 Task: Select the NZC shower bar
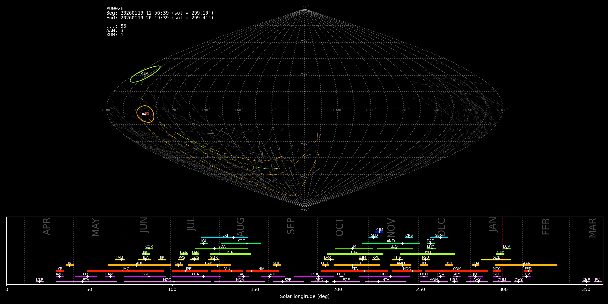click(167, 282)
